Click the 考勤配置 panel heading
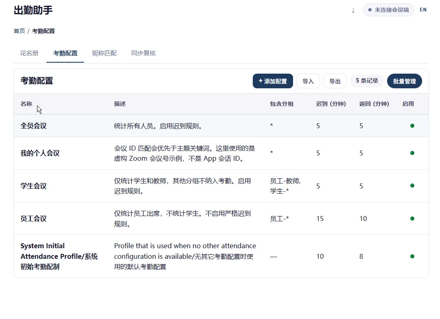Screen dimensions: 440x319 click(x=37, y=81)
